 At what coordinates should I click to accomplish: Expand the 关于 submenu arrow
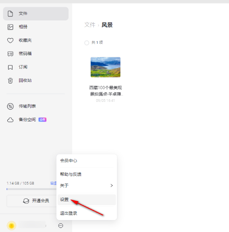tap(111, 186)
